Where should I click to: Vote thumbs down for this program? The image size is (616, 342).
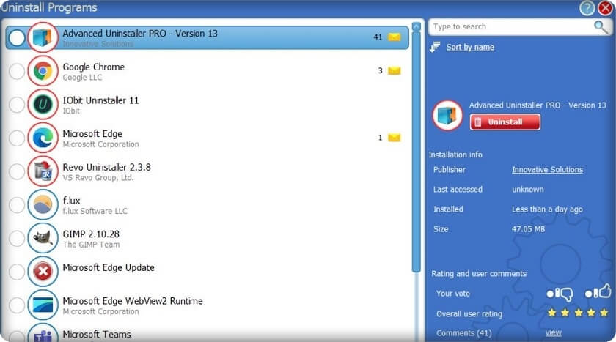pos(560,294)
